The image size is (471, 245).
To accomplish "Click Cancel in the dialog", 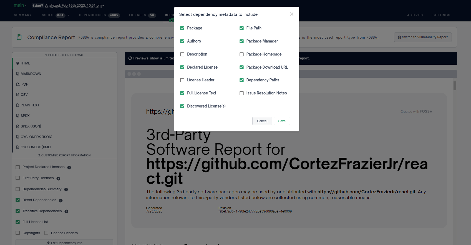I will [x=262, y=121].
